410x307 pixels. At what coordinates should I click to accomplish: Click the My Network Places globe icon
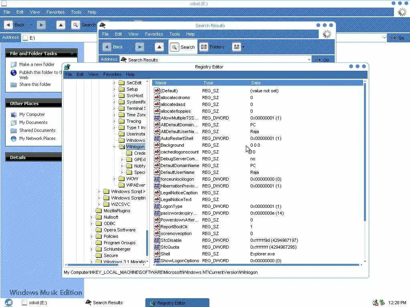(14, 139)
